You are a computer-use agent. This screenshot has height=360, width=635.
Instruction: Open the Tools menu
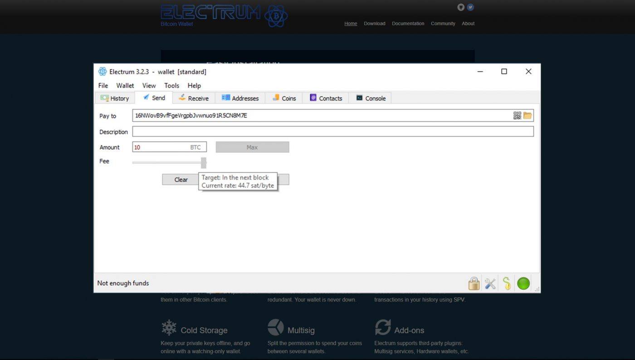pos(171,86)
